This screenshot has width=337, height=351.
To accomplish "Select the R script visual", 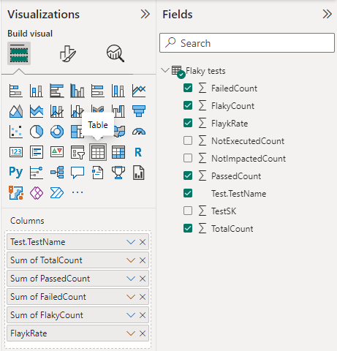I will pos(138,152).
